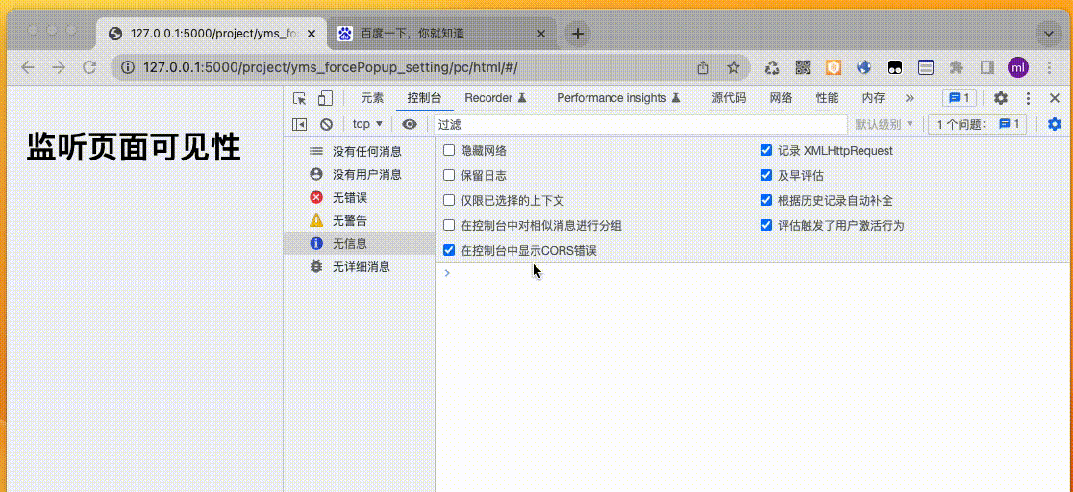Screen dimensions: 1073x492
Task: Switch to the 控制台 tab
Action: [424, 98]
